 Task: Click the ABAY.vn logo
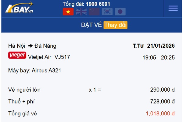pyautogui.click(x=19, y=8)
